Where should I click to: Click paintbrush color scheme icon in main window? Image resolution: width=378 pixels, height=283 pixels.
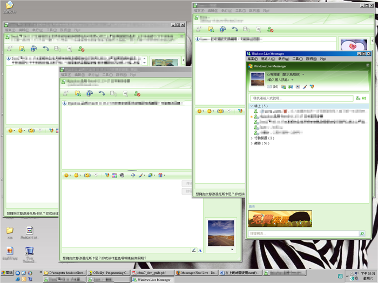click(305, 87)
